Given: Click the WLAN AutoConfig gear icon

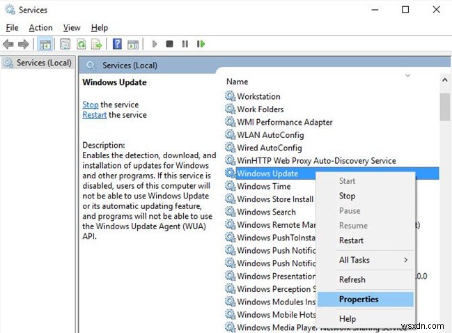Looking at the screenshot, I should point(230,134).
